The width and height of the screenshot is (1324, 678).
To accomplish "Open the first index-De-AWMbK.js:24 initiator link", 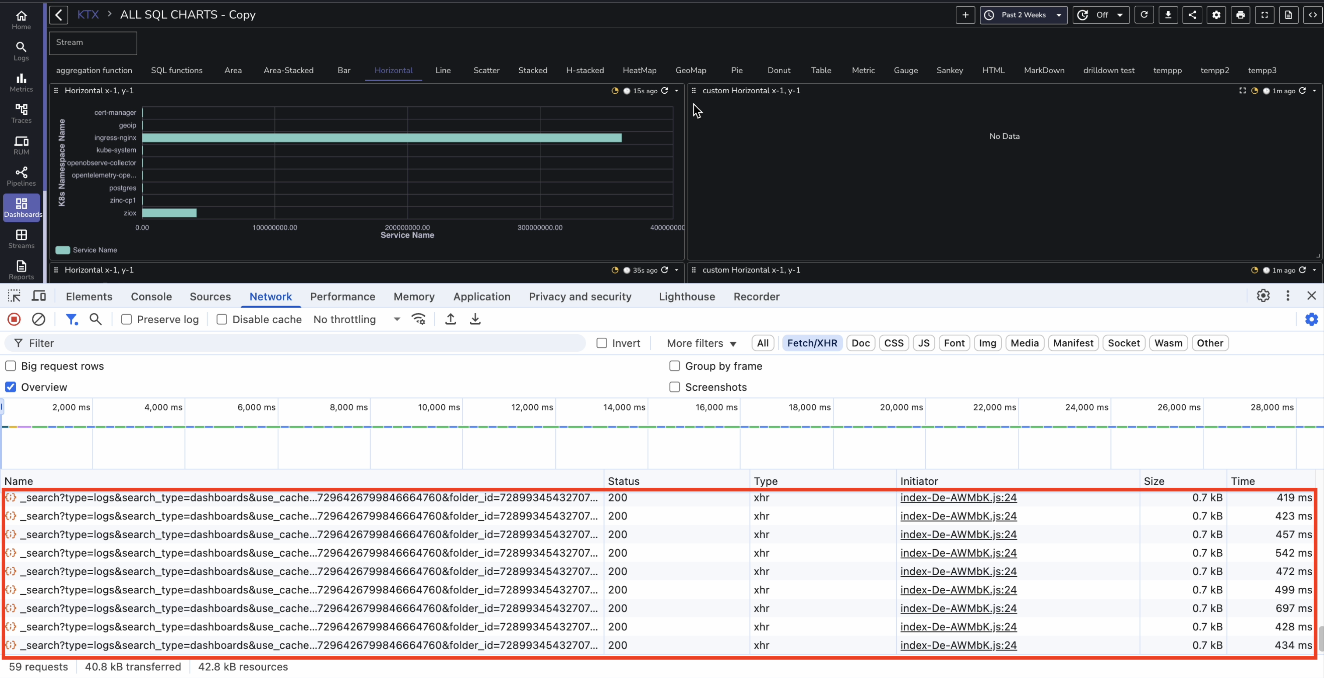I will point(958,498).
